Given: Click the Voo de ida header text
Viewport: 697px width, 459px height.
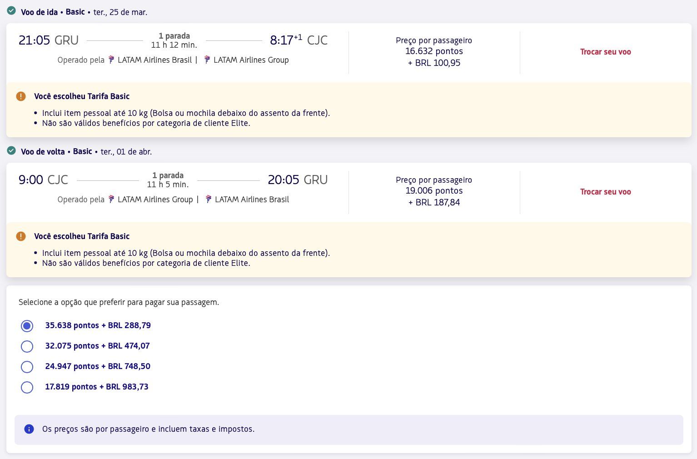Looking at the screenshot, I should click(x=39, y=12).
